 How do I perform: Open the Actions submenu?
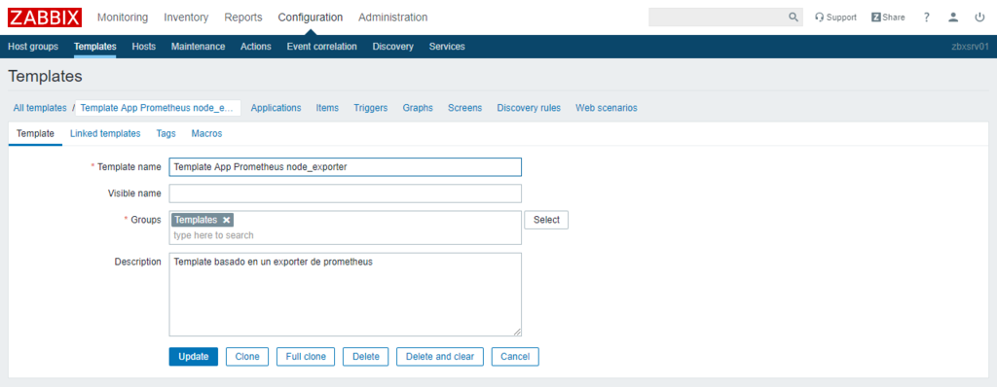256,47
